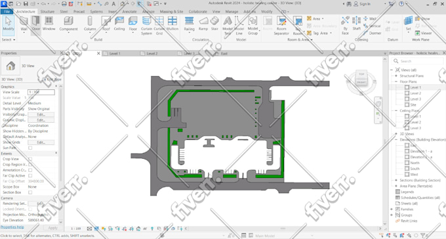Click the Sign In button
The image size is (446, 239).
[362, 4]
